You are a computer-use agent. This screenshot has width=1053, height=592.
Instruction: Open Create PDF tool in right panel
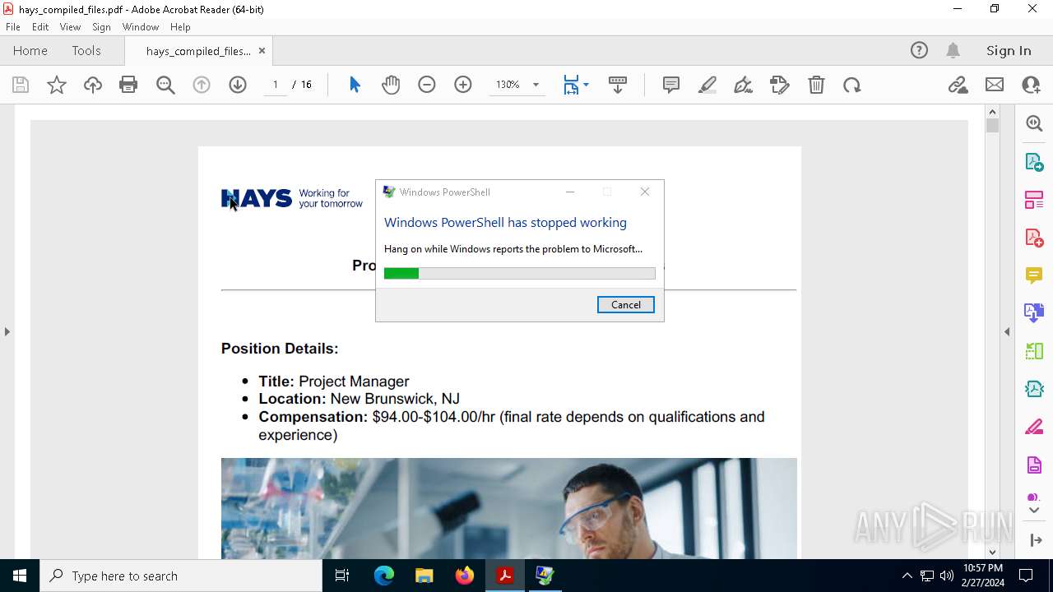[x=1034, y=237]
